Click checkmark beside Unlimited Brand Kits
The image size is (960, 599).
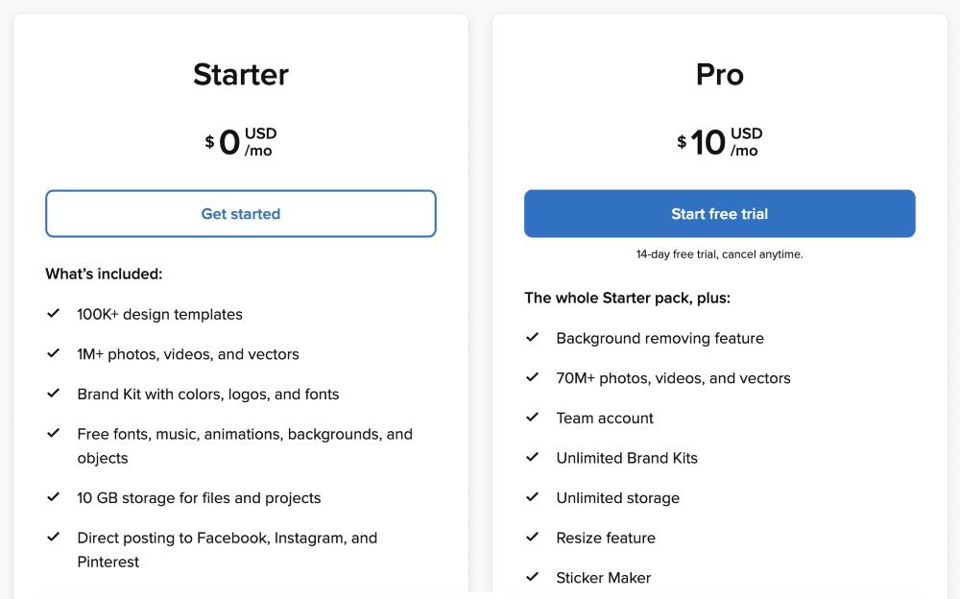click(x=533, y=457)
